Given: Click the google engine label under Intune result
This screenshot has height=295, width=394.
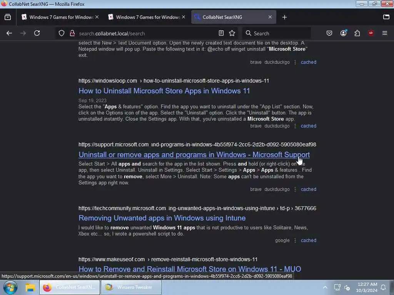Looking at the screenshot, I should [282, 240].
